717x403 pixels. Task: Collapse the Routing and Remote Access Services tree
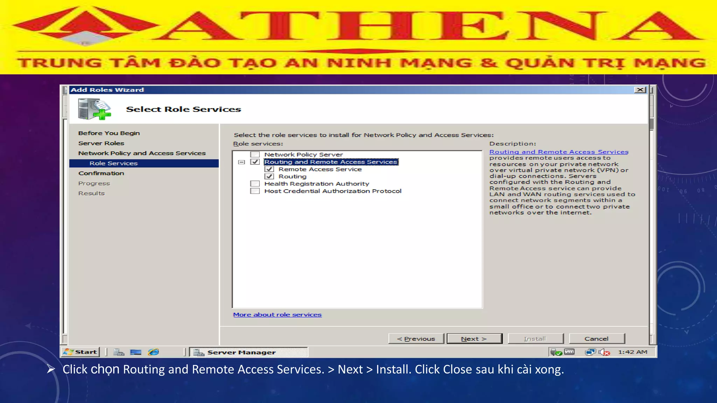coord(241,162)
